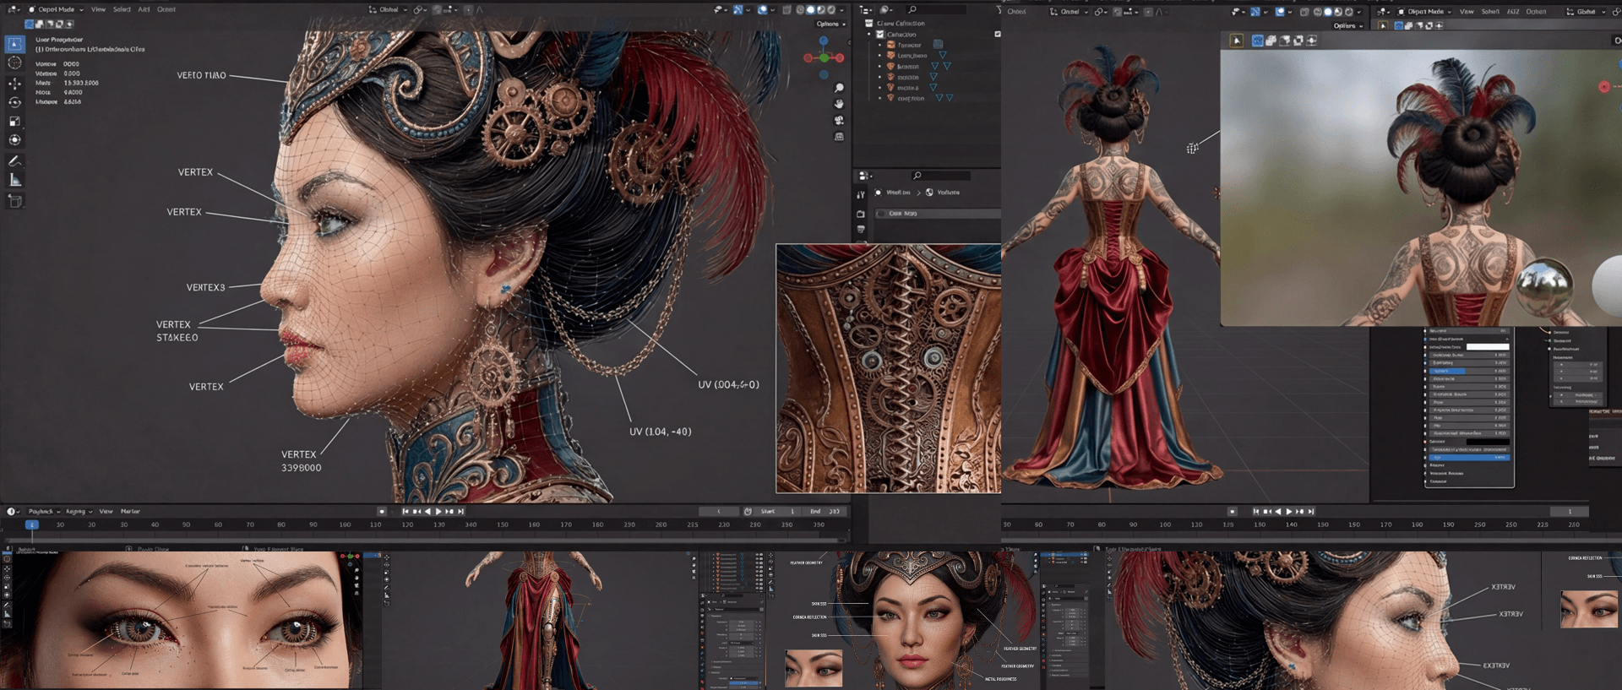
Task: Enable solid viewport shading in left viewport header
Action: (810, 10)
